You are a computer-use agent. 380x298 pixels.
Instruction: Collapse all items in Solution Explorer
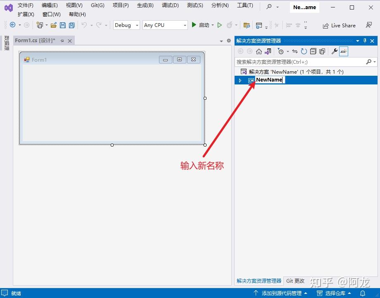pos(314,51)
